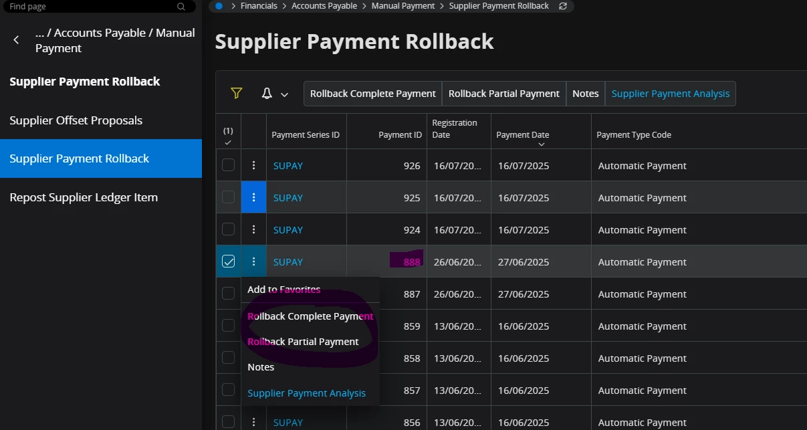Check the row checkbox for Payment 859

(228, 325)
